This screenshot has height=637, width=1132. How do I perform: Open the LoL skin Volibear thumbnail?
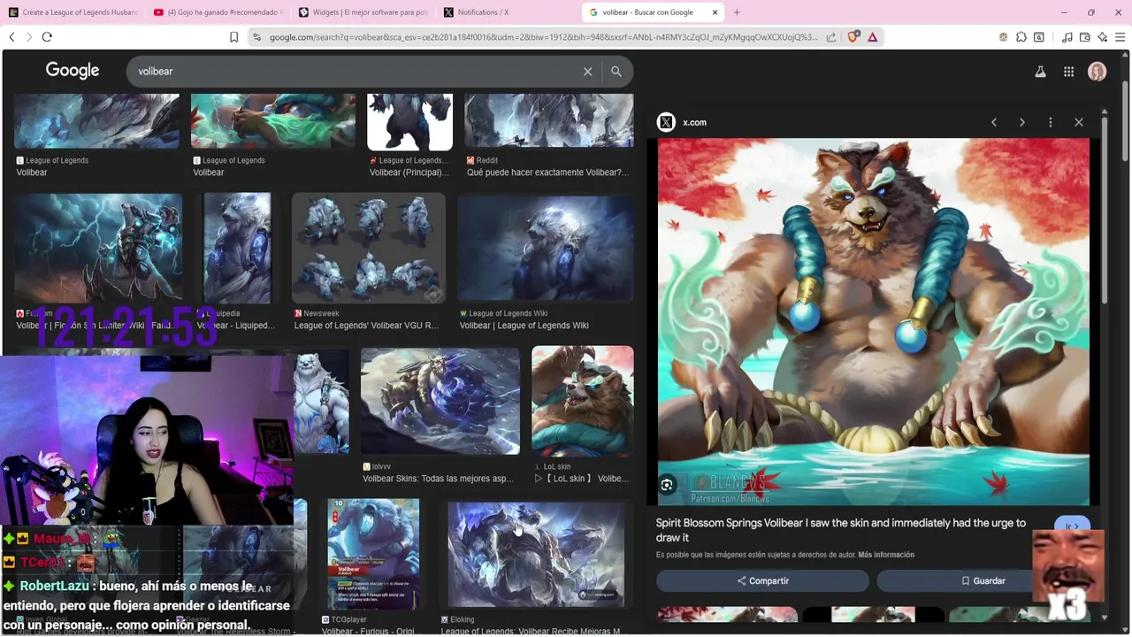tap(582, 401)
